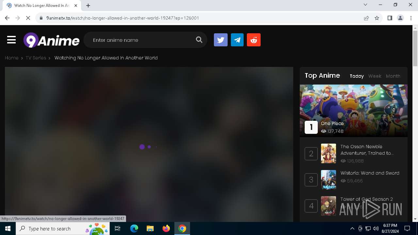Viewport: 418px width, 235px height.
Task: Go back with browser back arrow
Action: click(x=7, y=18)
